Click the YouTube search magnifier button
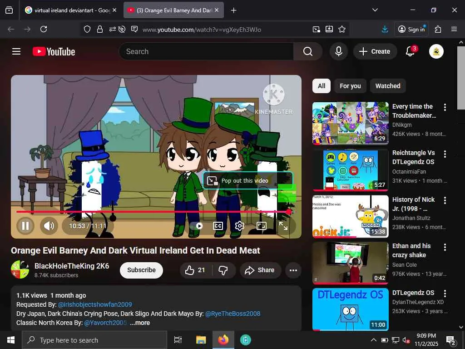The height and width of the screenshot is (349, 465). coord(308,51)
